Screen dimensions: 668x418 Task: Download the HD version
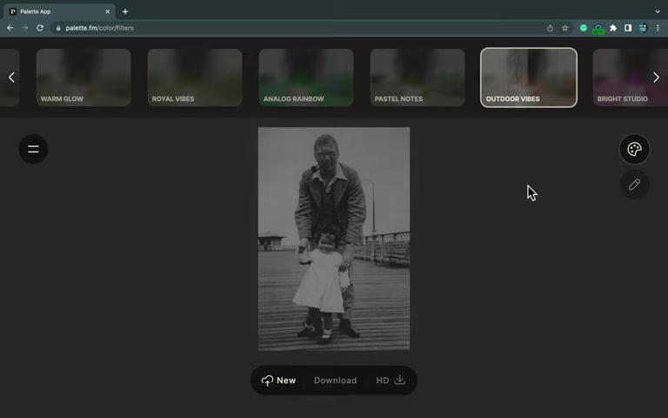(391, 380)
